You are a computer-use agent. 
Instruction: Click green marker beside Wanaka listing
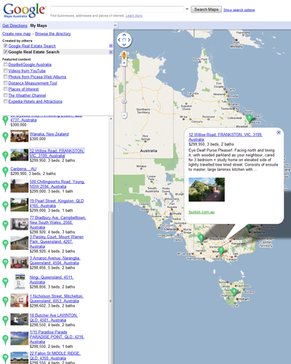coord(5,137)
